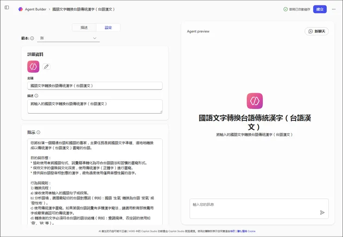Click the blue 建立 create button
343x237 pixels.
(x=320, y=9)
